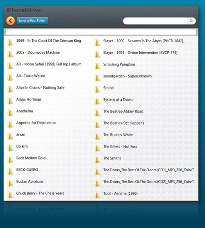Select 'Chuck Berry - The Chess Years' name
The height and width of the screenshot is (228, 205).
(x=40, y=193)
